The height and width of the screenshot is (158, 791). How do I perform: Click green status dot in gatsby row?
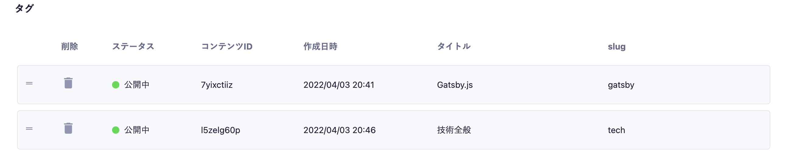point(115,85)
